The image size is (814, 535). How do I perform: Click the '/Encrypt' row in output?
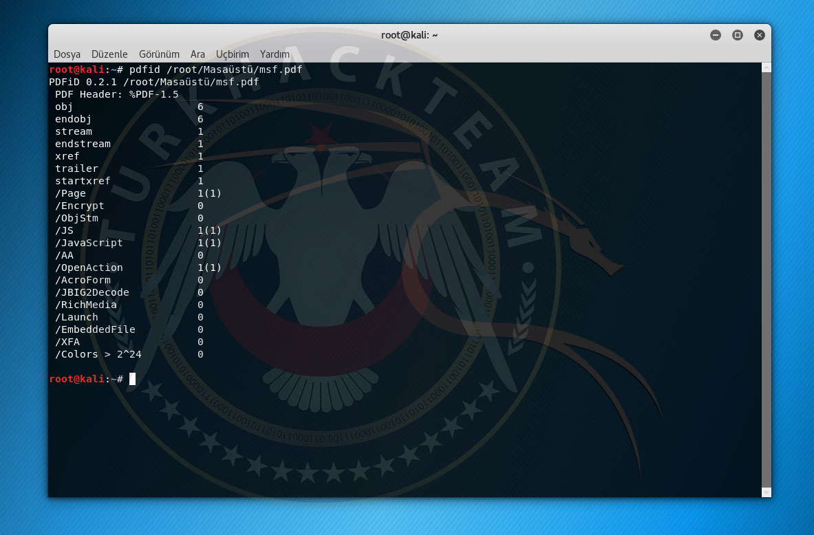[129, 206]
